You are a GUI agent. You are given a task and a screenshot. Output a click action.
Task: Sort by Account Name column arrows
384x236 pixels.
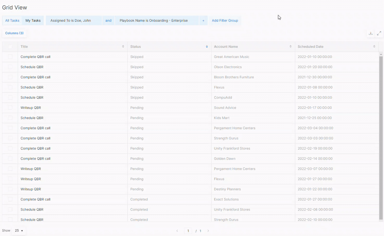290,47
